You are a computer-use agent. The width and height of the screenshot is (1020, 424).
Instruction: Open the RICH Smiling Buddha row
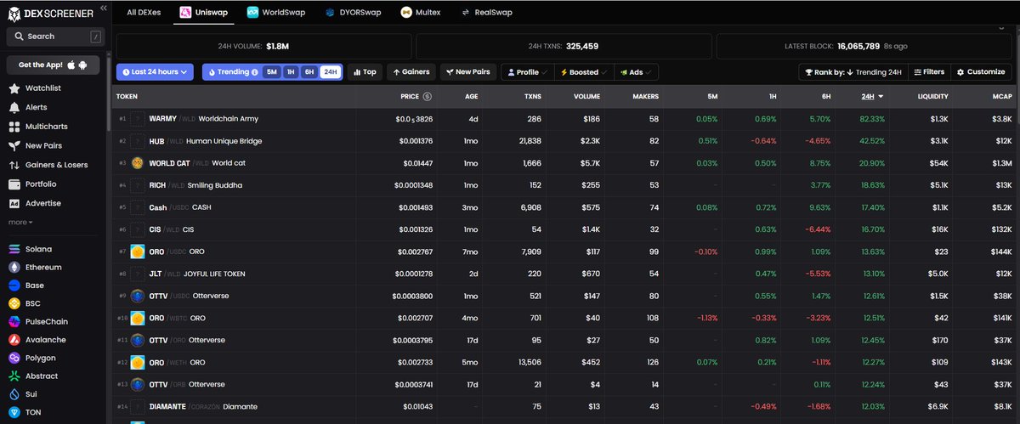pyautogui.click(x=565, y=185)
